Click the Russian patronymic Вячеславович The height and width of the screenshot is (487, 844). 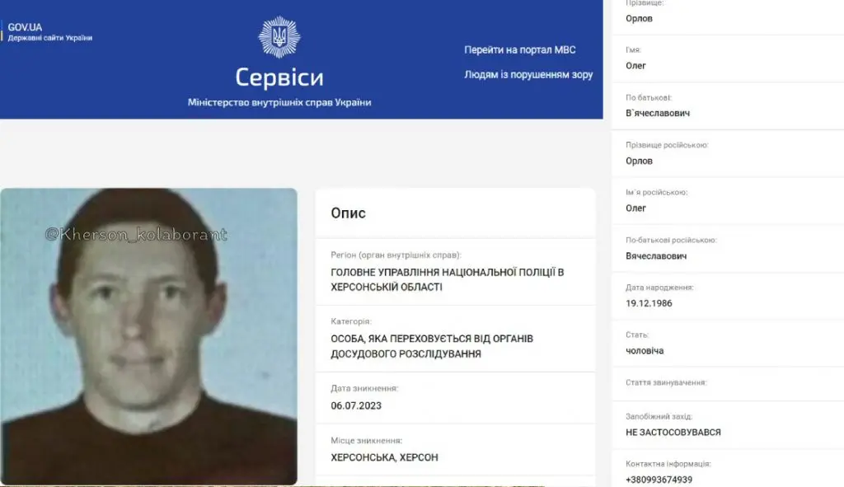click(656, 255)
